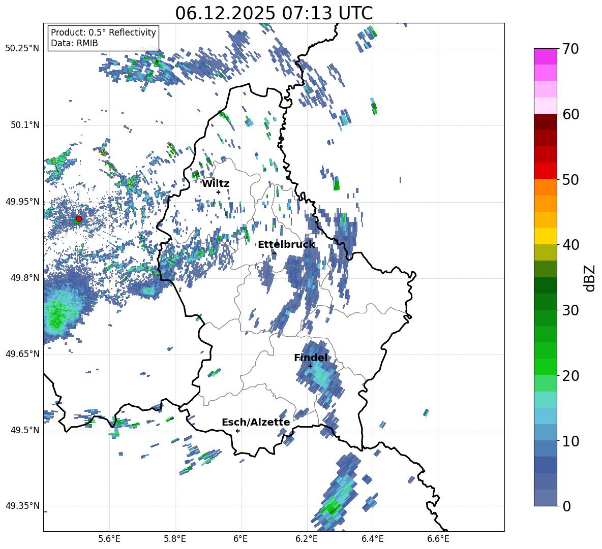The width and height of the screenshot is (602, 549).
Task: Click the 5.6°E longitude label
Action: coord(109,539)
